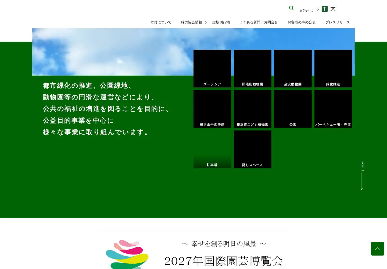The image size is (387, 269).
Task: Set text size to large (大)
Action: tap(333, 9)
